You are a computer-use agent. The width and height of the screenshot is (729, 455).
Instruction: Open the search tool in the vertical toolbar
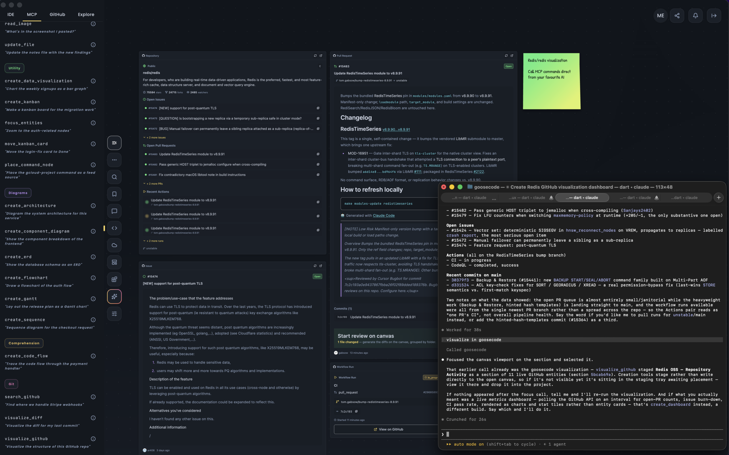click(114, 177)
